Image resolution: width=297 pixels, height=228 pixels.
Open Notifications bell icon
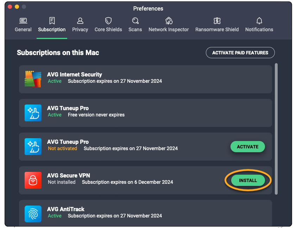coord(259,21)
